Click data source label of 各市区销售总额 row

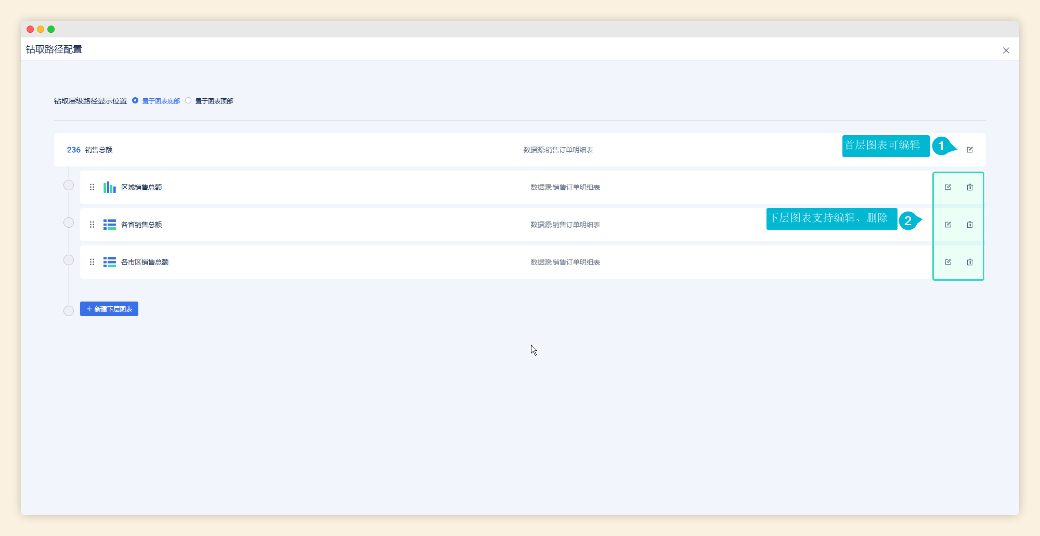565,262
